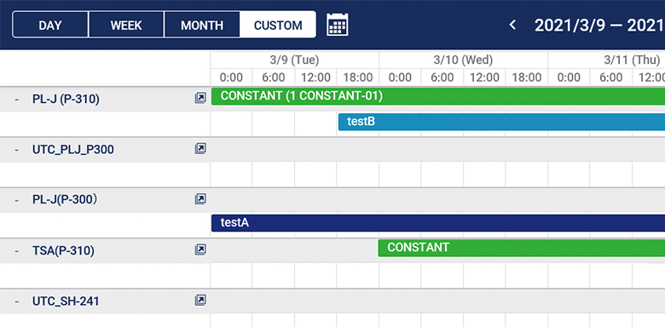This screenshot has height=327, width=665.
Task: Select the dark blue testA schedule bar
Action: [438, 223]
